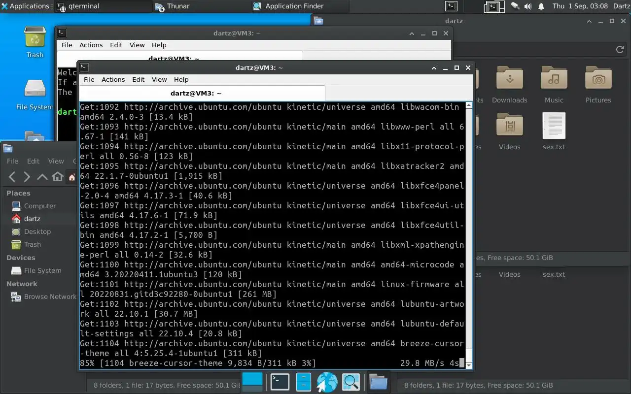Image resolution: width=631 pixels, height=394 pixels.
Task: Go to parent folder in left Thunar
Action: [x=42, y=177]
